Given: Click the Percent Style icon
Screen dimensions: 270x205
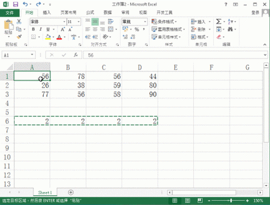Looking at the screenshot, I should pyautogui.click(x=136, y=30).
